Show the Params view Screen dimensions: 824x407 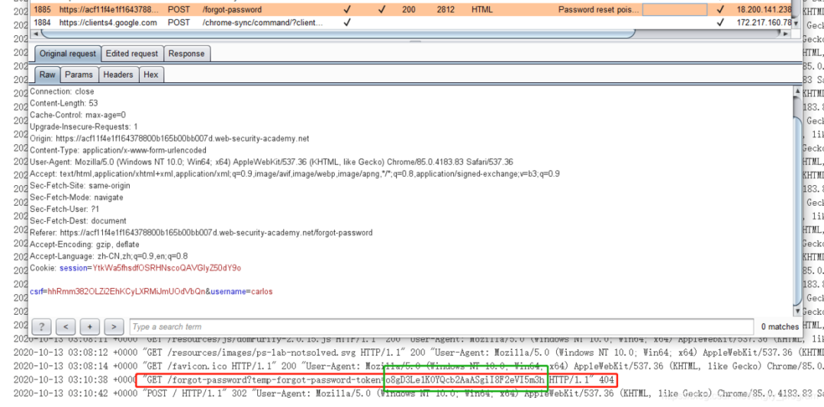[79, 75]
